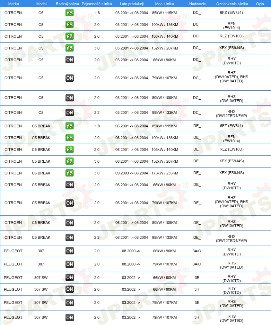The image size is (271, 325).
Task: Click the ON diesel icon in C5 66kW / 90KM row
Action: (x=70, y=60)
